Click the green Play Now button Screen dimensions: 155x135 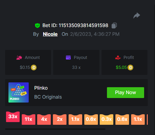125,93
